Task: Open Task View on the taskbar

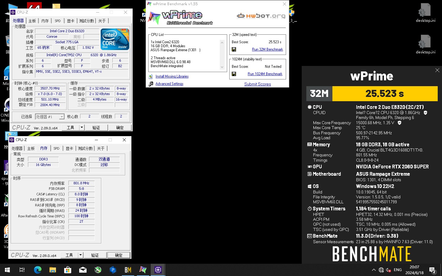Action: 22,270
